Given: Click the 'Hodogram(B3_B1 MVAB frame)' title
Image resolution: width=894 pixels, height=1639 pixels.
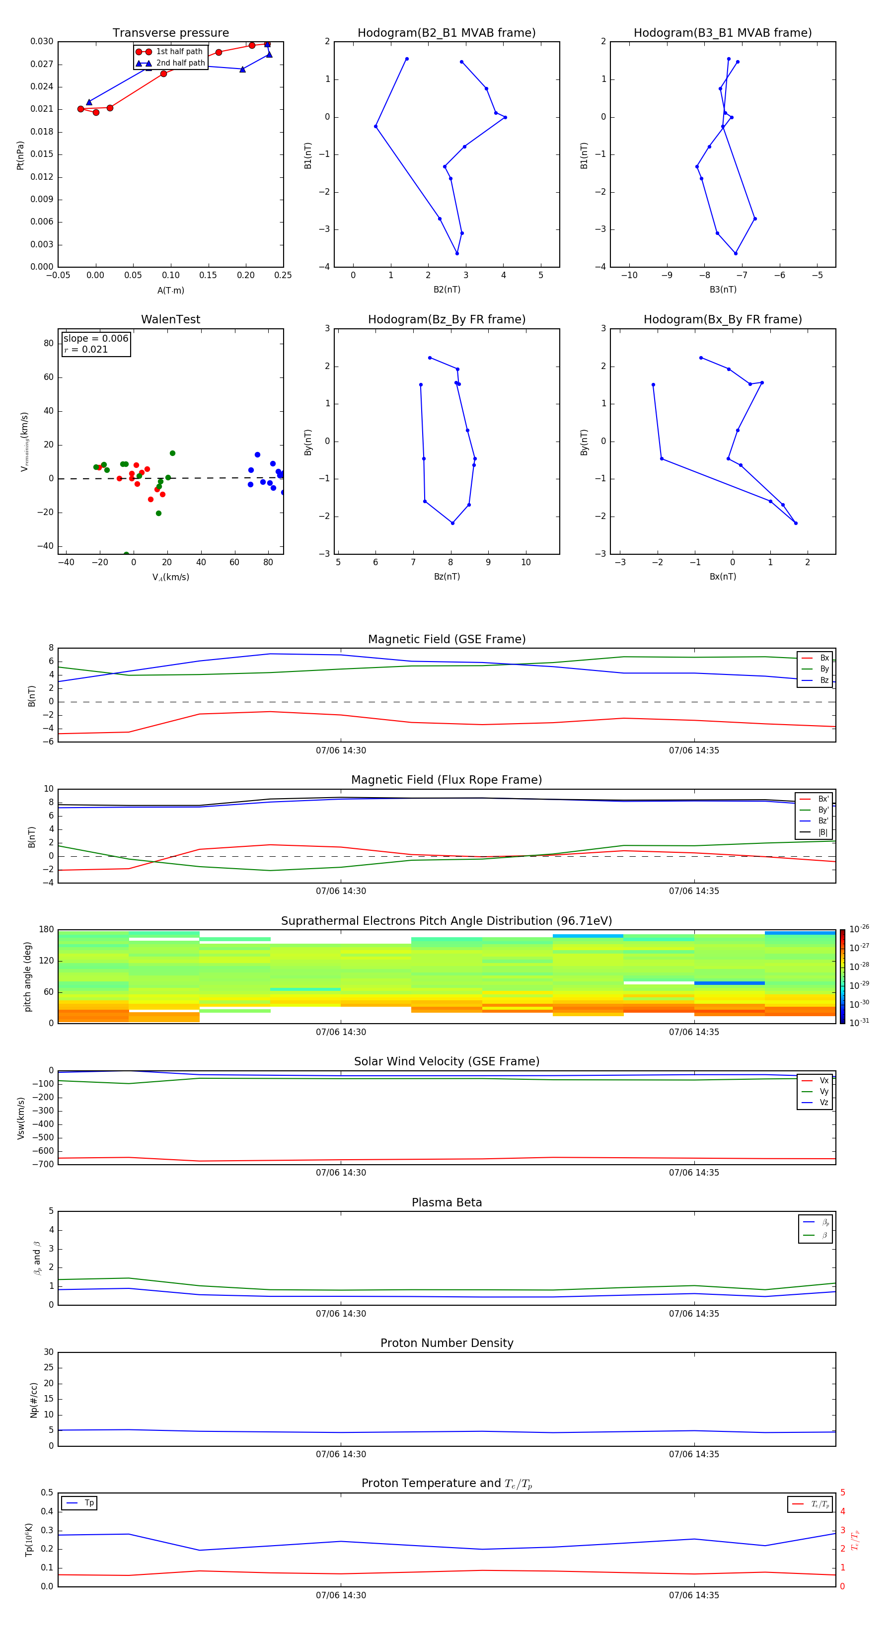Looking at the screenshot, I should (723, 33).
